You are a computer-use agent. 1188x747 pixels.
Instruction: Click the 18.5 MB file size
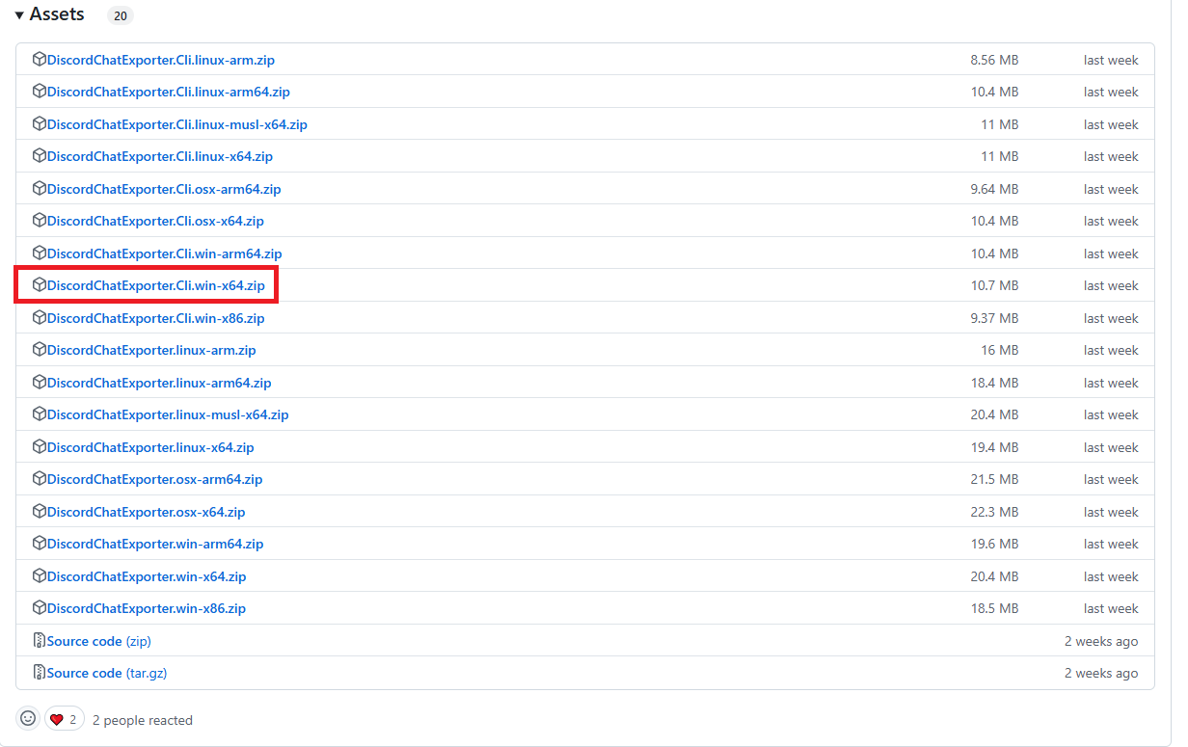coord(994,608)
